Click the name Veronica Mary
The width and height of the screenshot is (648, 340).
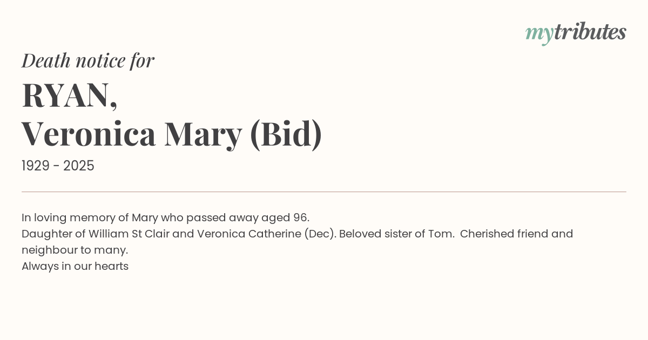(132, 134)
